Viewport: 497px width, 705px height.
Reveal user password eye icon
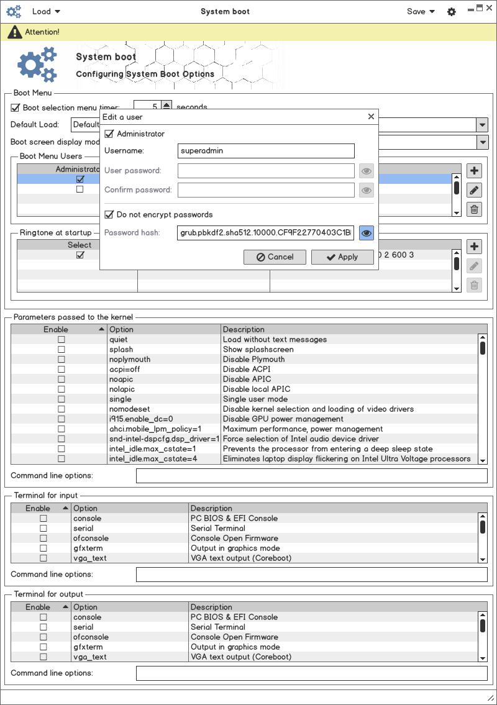click(367, 171)
